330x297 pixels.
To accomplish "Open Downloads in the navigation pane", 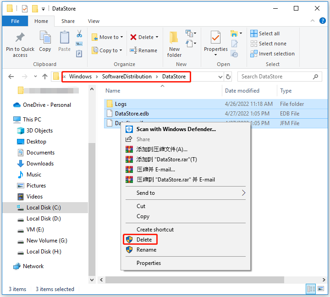I will (x=40, y=164).
